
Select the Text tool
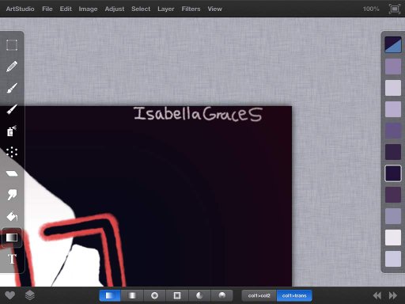click(12, 259)
